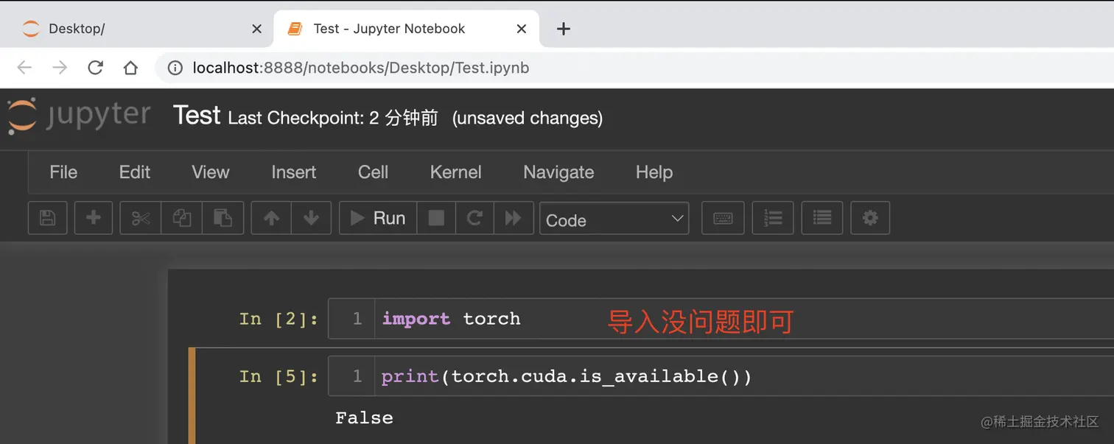
Task: Close the Desktop/ browser tab
Action: (256, 29)
